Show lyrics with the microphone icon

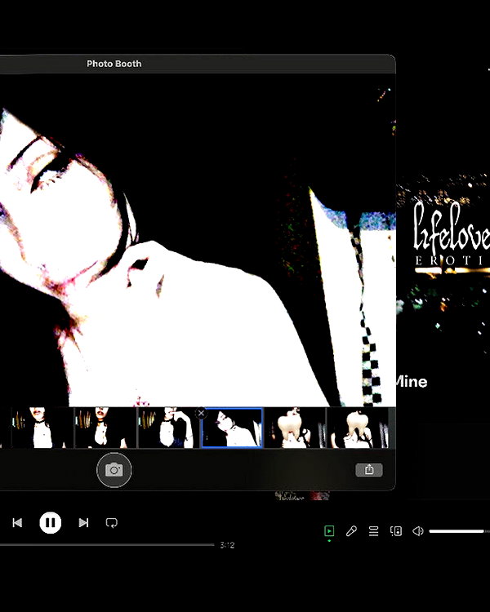coord(351,531)
